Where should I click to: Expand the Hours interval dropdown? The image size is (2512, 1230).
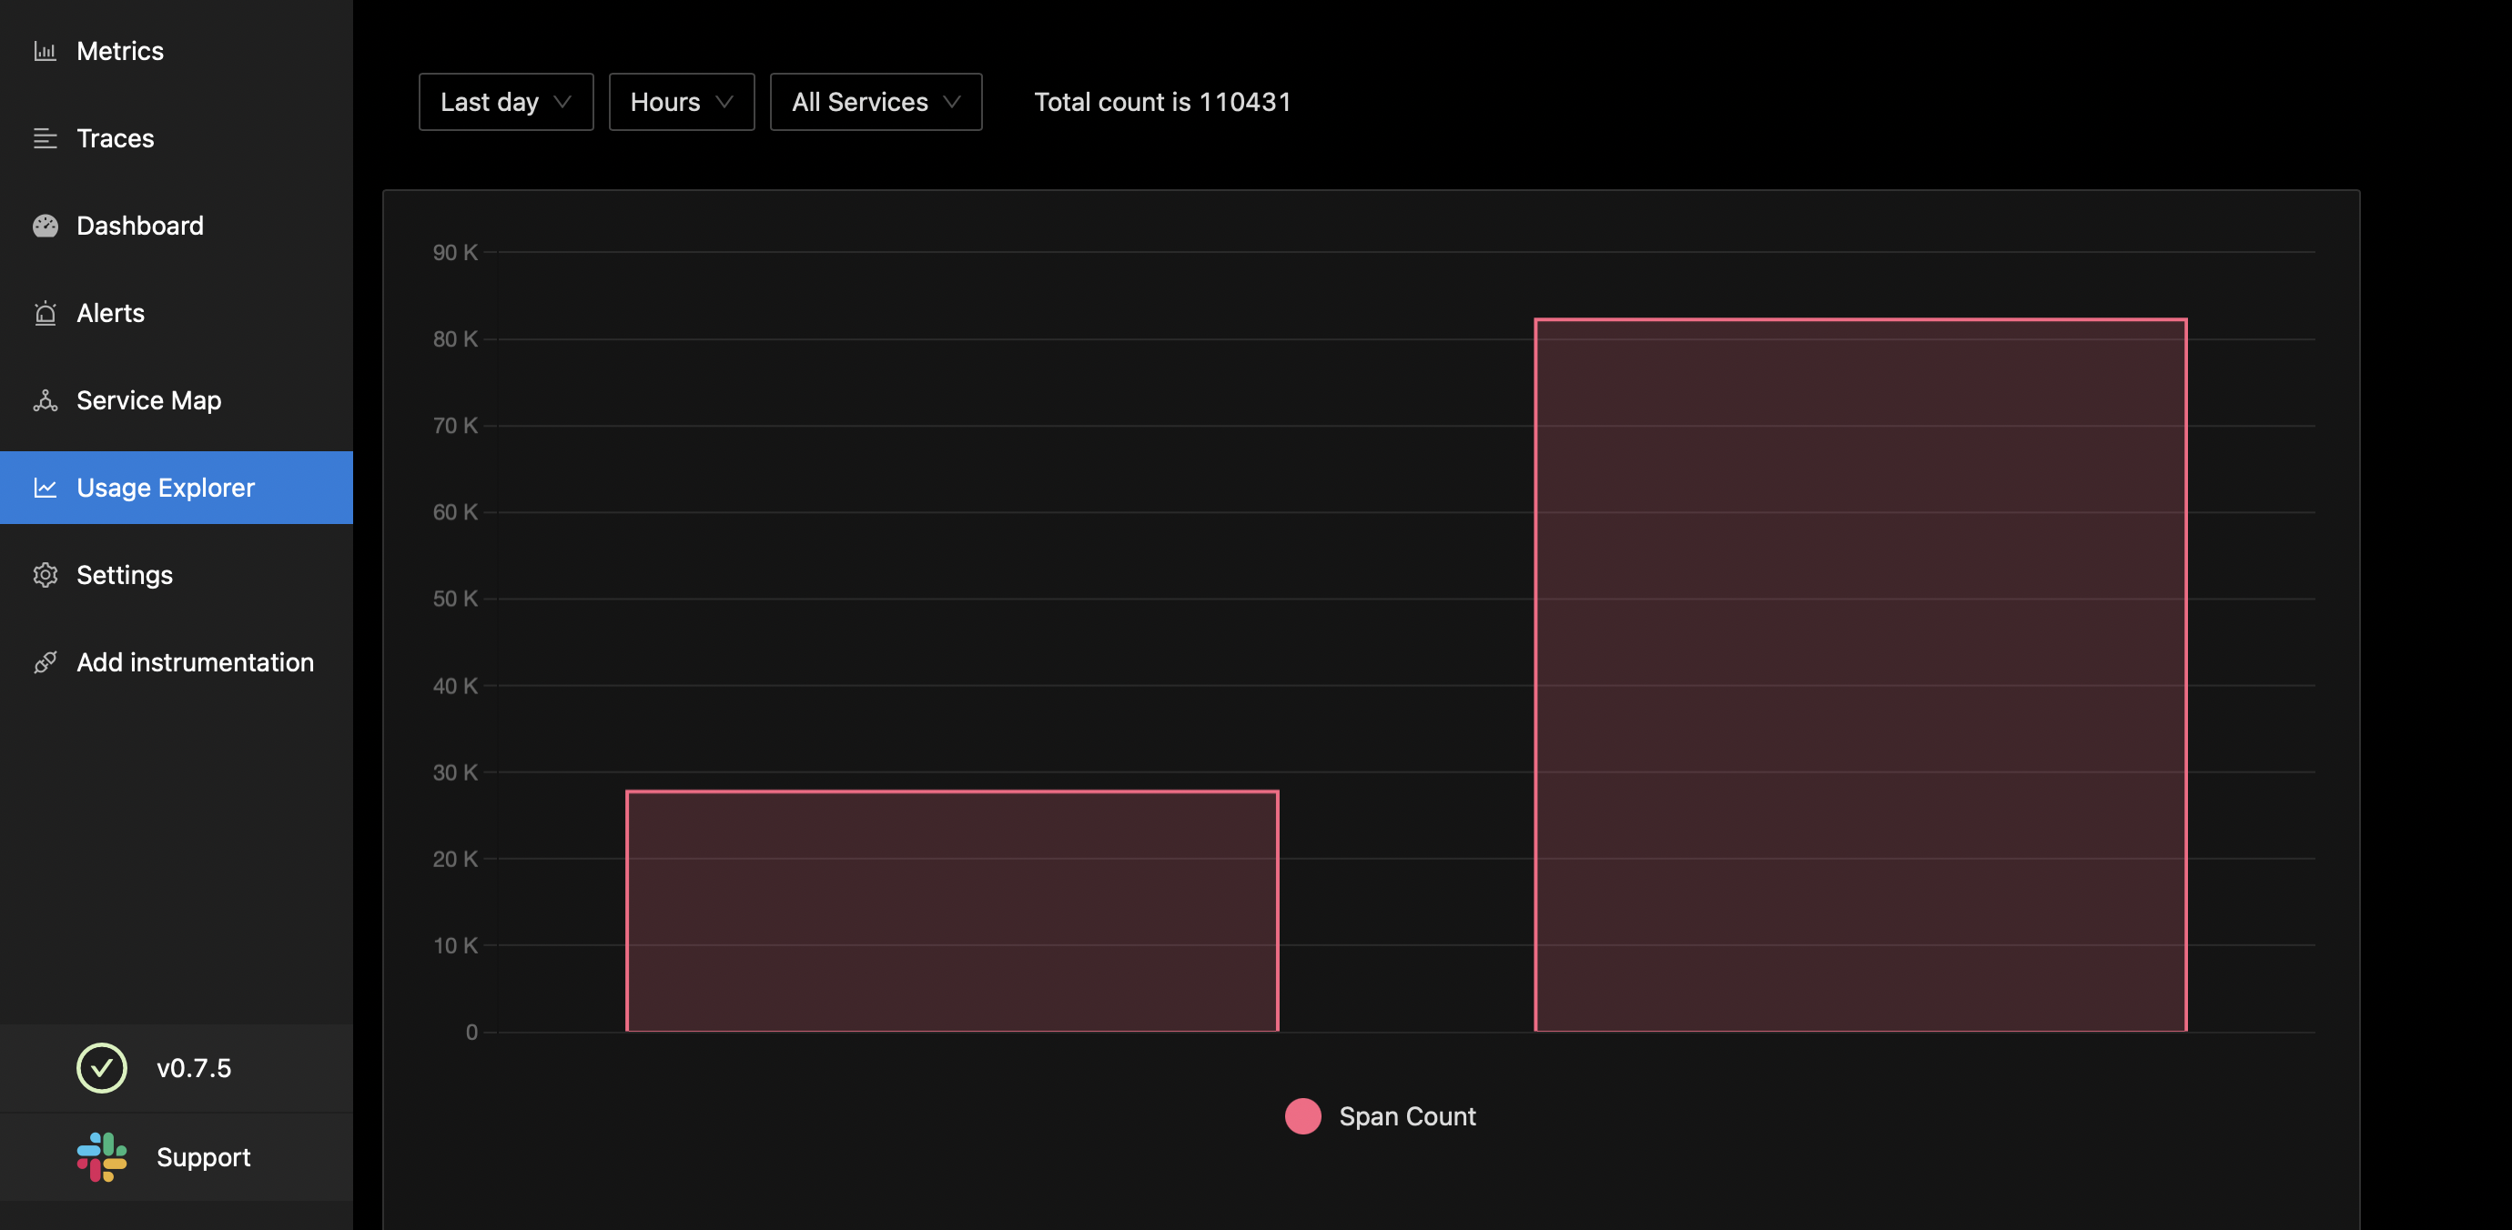(681, 101)
